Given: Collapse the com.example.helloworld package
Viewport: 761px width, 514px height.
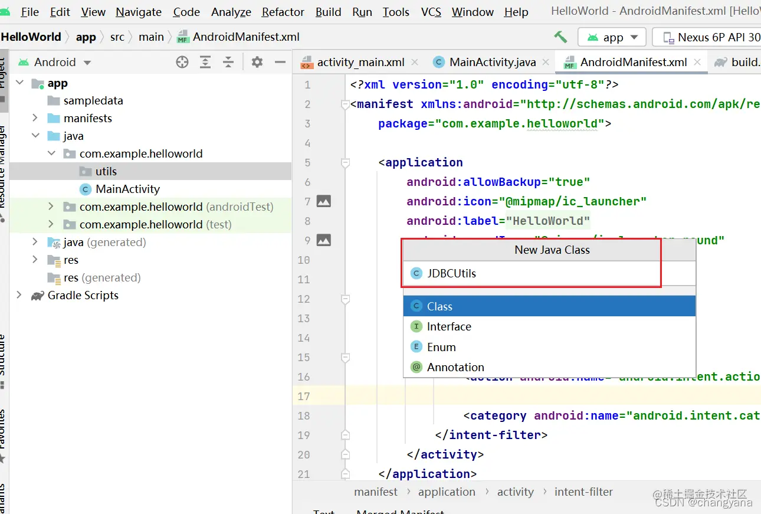Looking at the screenshot, I should coord(51,153).
